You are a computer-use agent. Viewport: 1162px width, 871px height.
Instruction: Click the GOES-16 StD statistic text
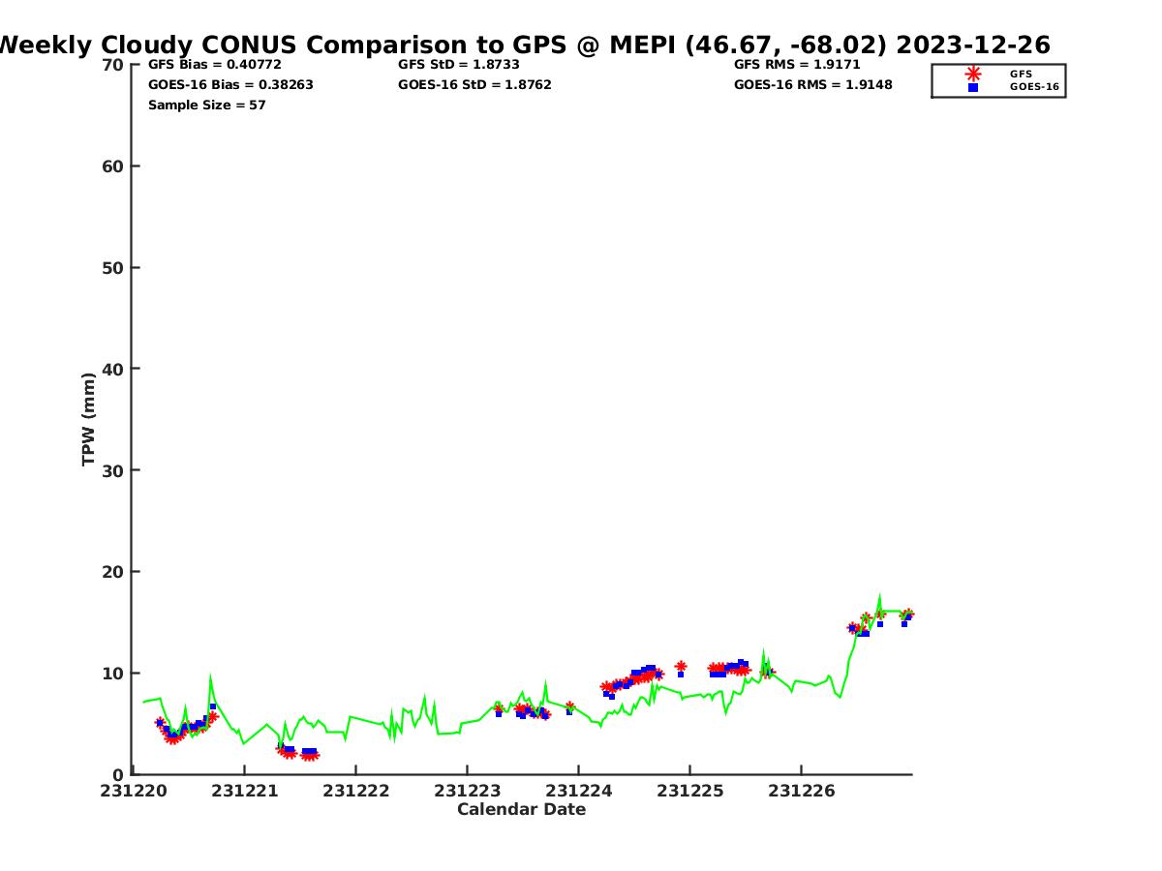pos(474,85)
